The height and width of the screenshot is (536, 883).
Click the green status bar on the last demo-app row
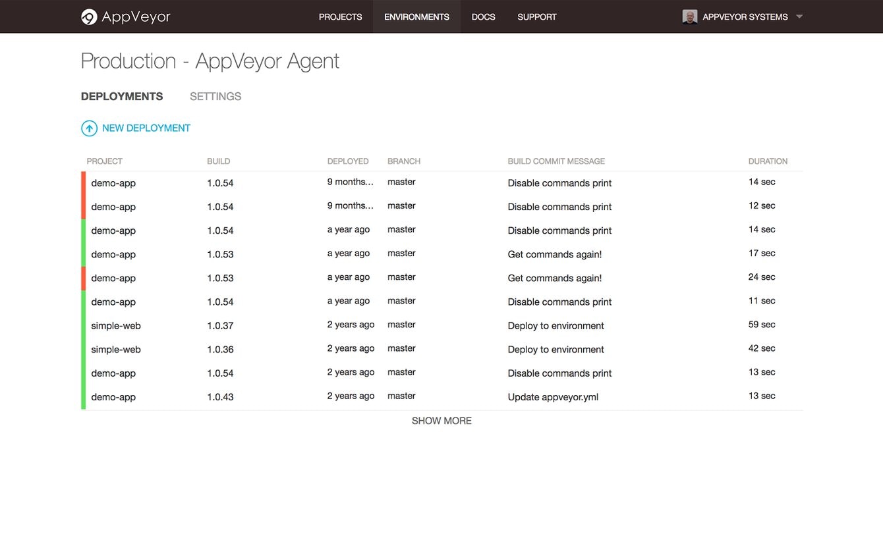pos(82,396)
